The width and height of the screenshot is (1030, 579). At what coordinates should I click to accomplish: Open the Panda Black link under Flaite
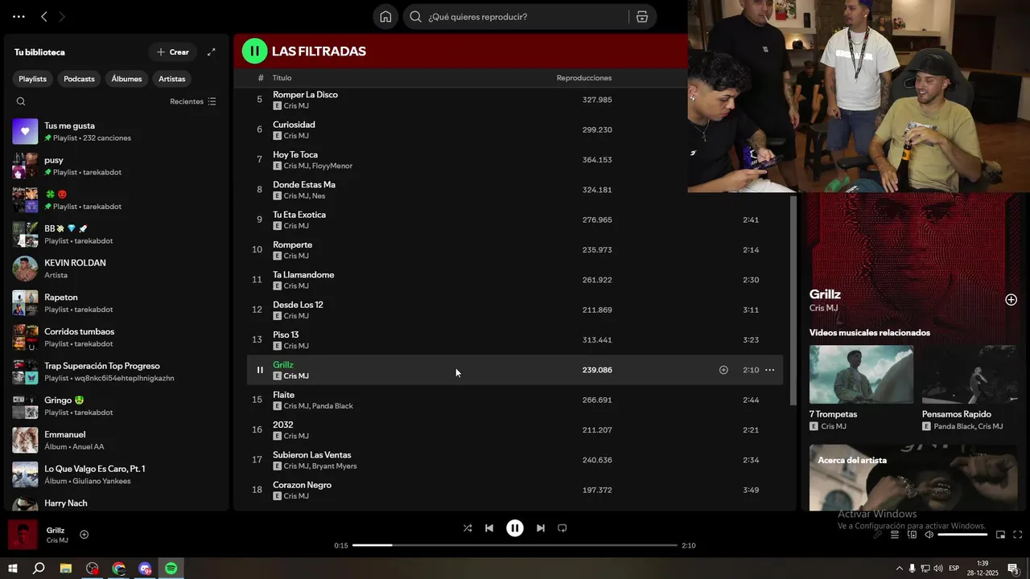pyautogui.click(x=332, y=406)
